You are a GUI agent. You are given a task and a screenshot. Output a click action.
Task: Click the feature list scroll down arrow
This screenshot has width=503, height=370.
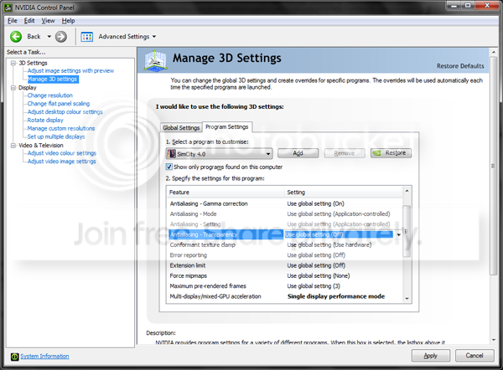point(407,298)
